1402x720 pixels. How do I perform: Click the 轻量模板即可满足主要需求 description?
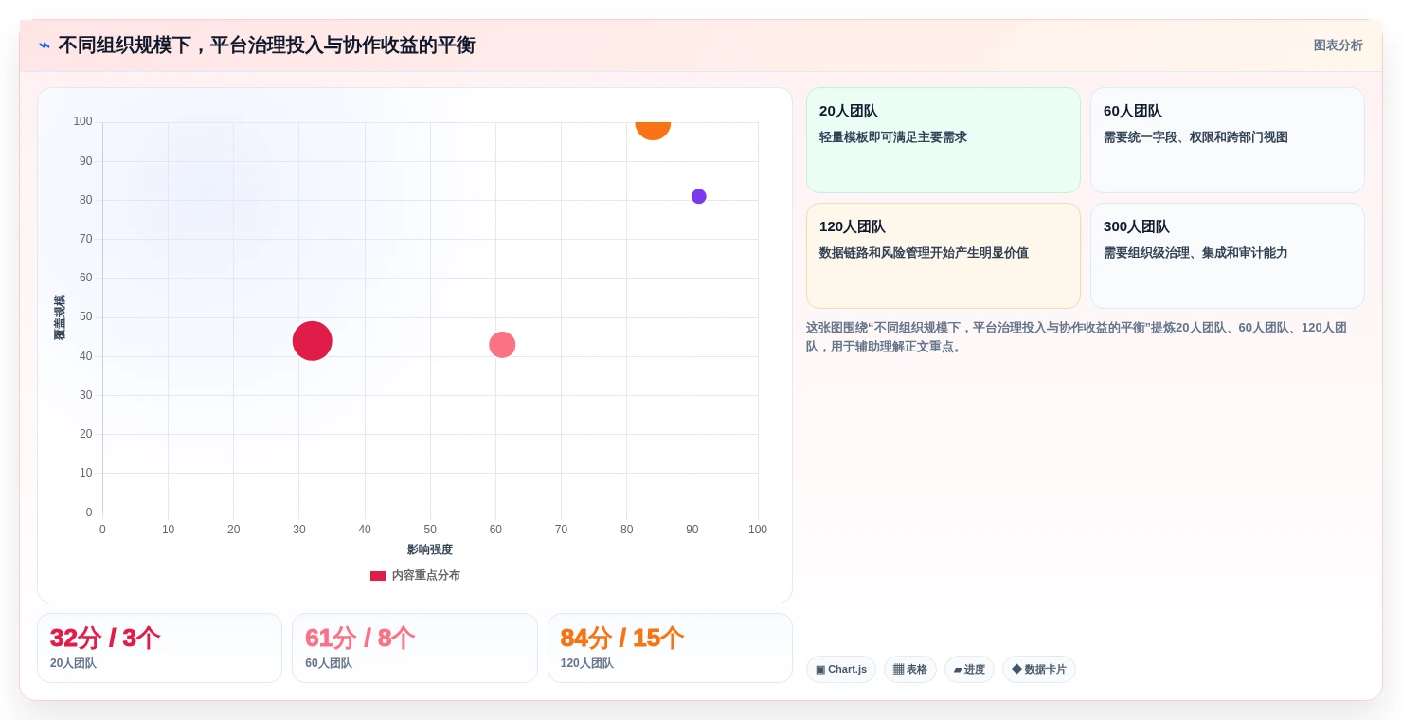coord(893,137)
